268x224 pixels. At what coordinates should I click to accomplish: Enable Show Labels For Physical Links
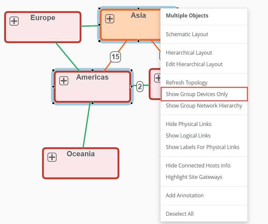[202, 147]
